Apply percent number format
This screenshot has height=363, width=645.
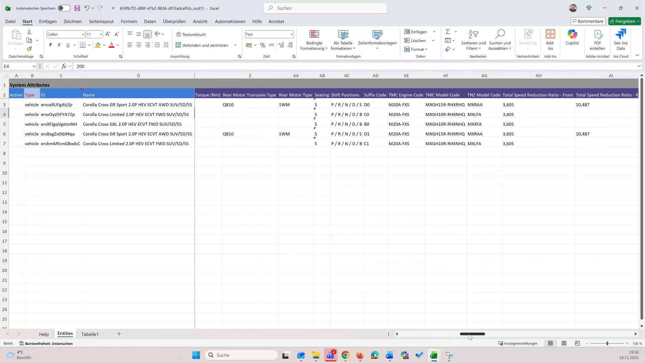coord(263,45)
